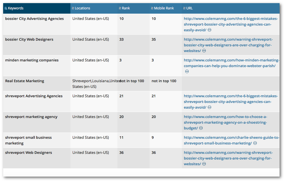
Task: Click ellipsis icon in bossier City Advertising Agencies row
Action: (209, 30)
